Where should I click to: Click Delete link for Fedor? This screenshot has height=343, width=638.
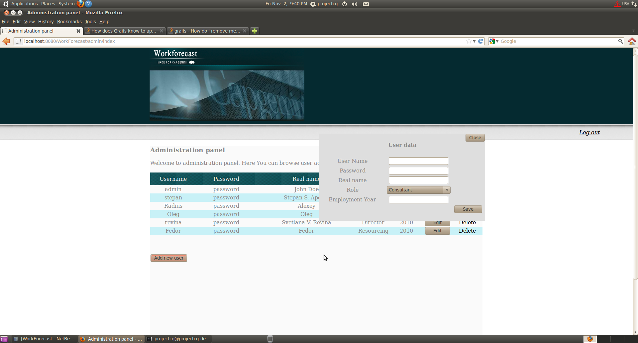(467, 231)
